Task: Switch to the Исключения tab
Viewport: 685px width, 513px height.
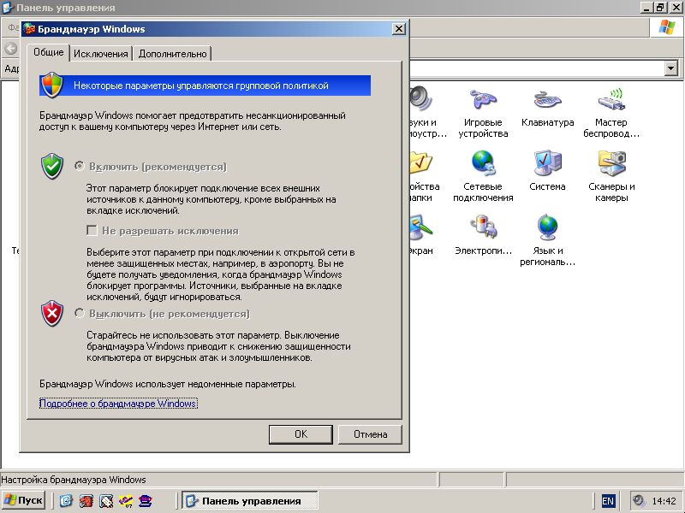Action: click(x=100, y=54)
